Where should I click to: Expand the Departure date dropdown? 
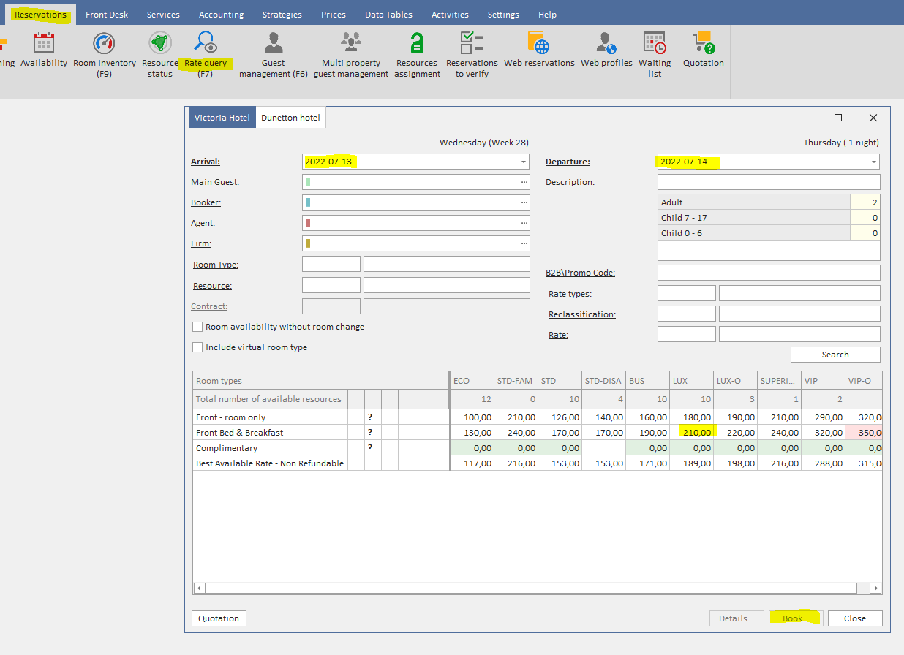click(873, 162)
